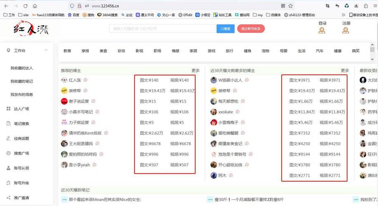Open 我收藏的笔记 link
Viewport: 378px width, 206px height.
click(21, 81)
